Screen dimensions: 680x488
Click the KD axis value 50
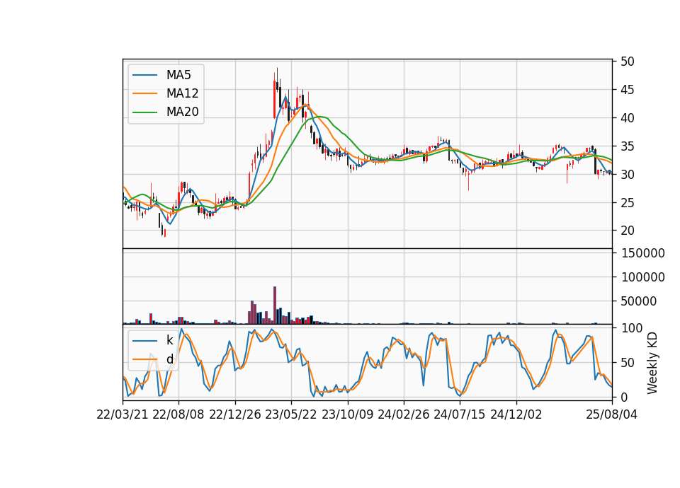627,363
